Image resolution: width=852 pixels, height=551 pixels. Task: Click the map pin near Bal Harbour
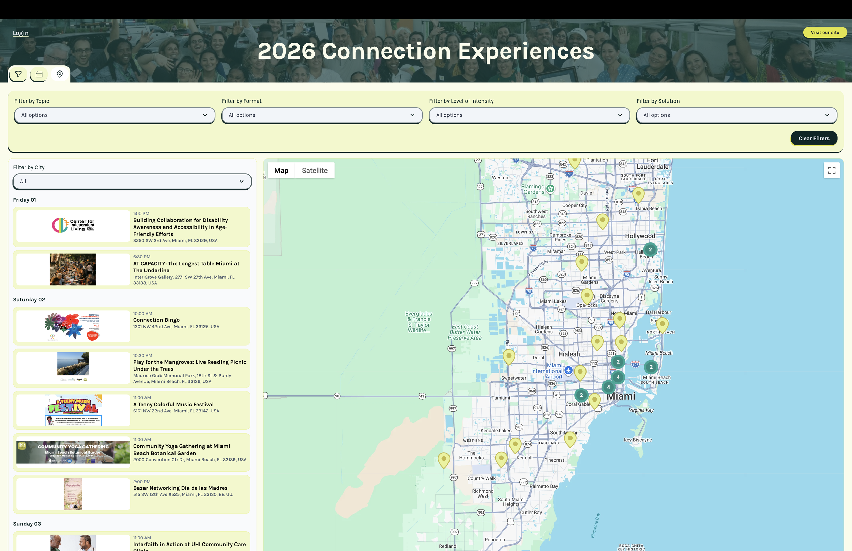(662, 326)
